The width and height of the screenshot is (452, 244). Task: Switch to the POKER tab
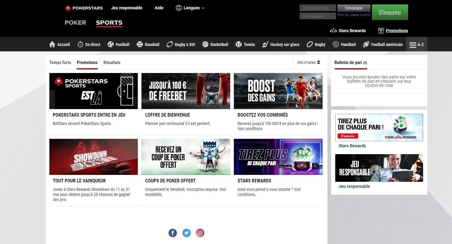pos(75,23)
